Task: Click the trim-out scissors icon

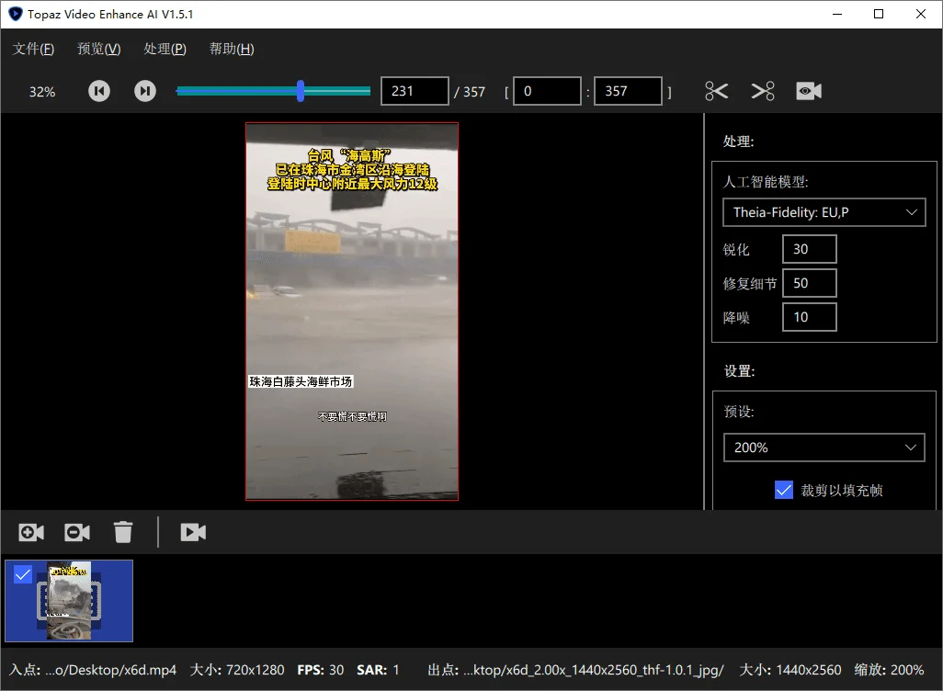Action: (x=762, y=91)
